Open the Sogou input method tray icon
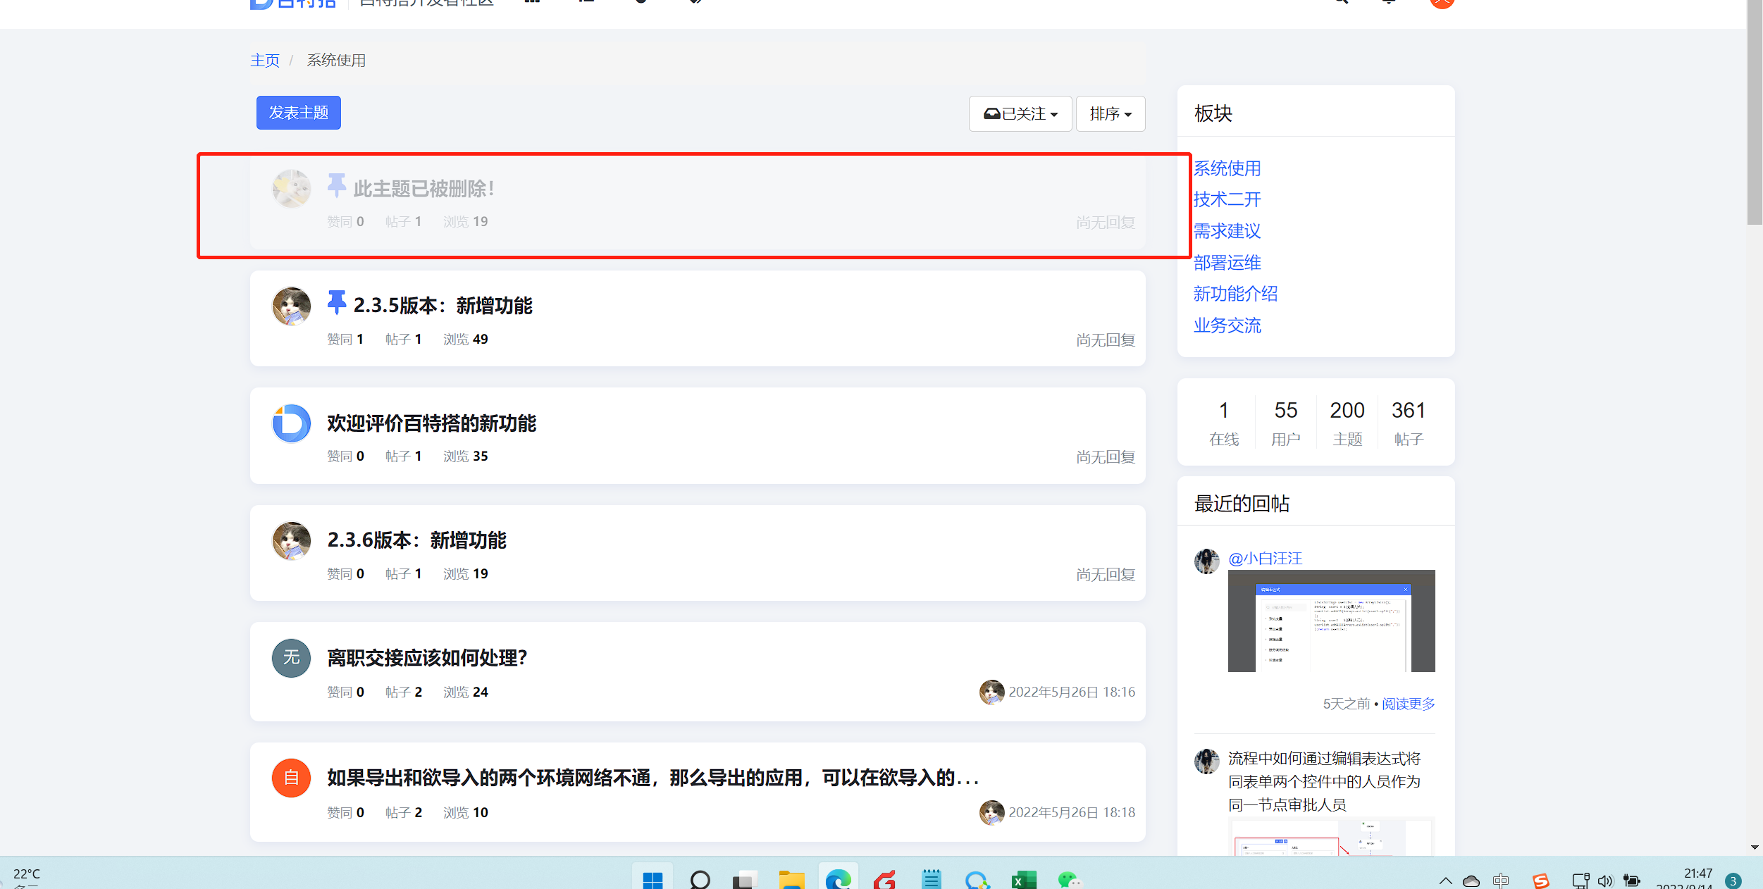The height and width of the screenshot is (889, 1763). [x=1540, y=881]
